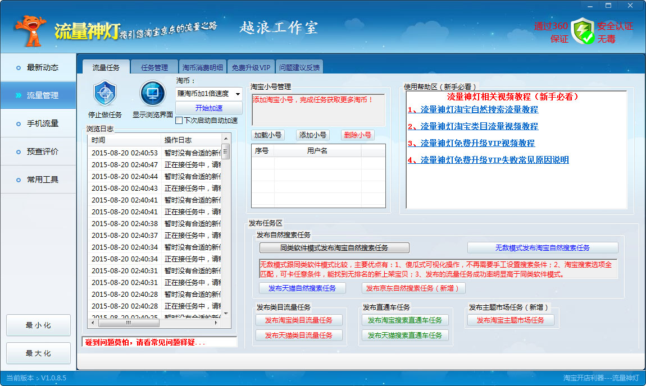Maximize the window from title bar
The image size is (646, 386).
click(608, 6)
